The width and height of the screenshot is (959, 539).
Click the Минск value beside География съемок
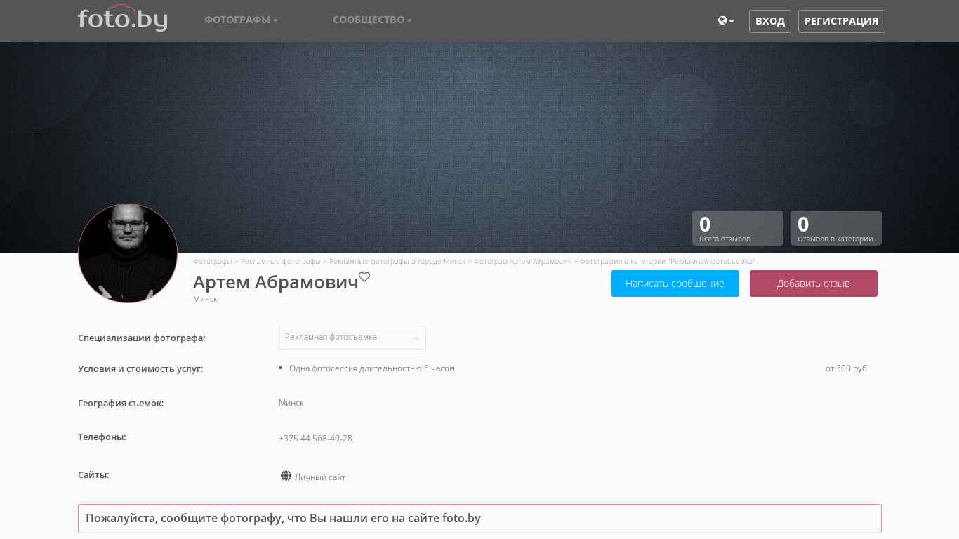[291, 403]
